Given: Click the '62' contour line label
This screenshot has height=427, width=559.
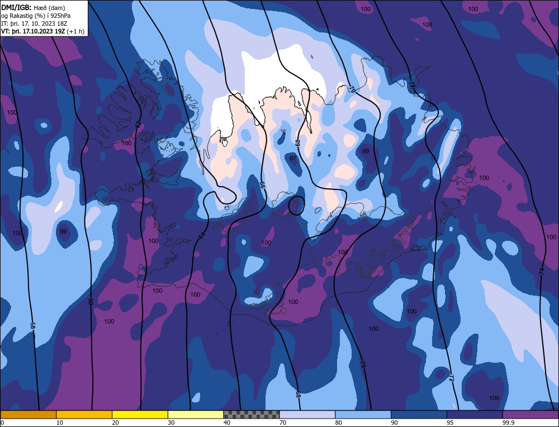Looking at the screenshot, I should (138, 125).
